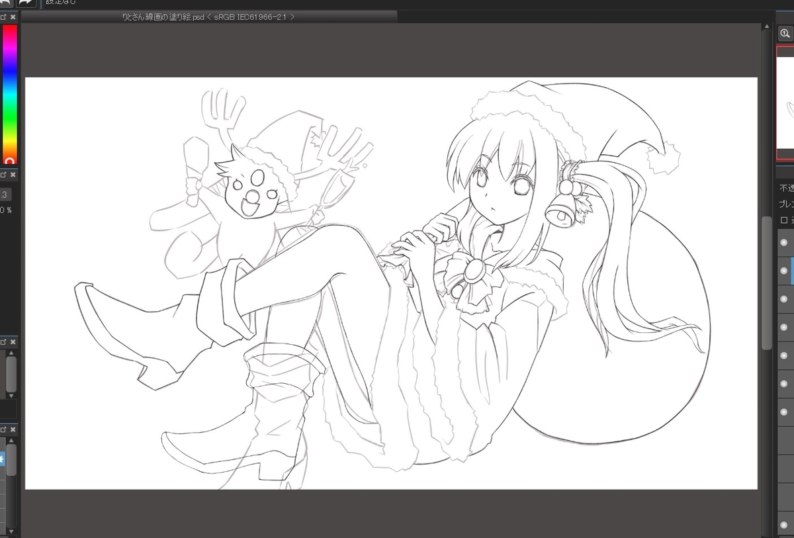Close the panel showing the 0 % value
This screenshot has height=538, width=794.
click(13, 175)
